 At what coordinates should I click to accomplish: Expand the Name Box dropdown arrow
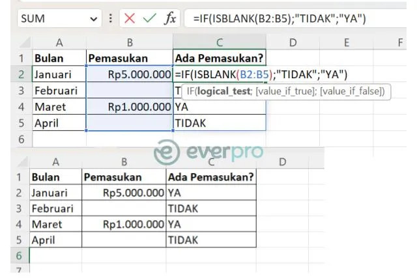click(94, 19)
